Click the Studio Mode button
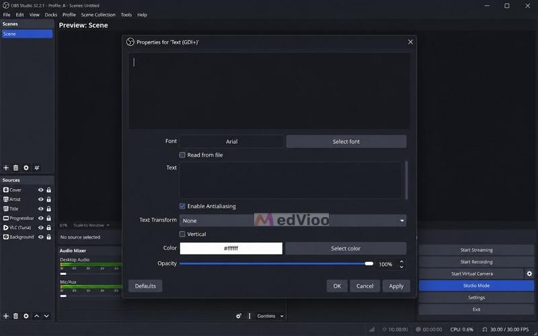The height and width of the screenshot is (336, 538). (476, 286)
